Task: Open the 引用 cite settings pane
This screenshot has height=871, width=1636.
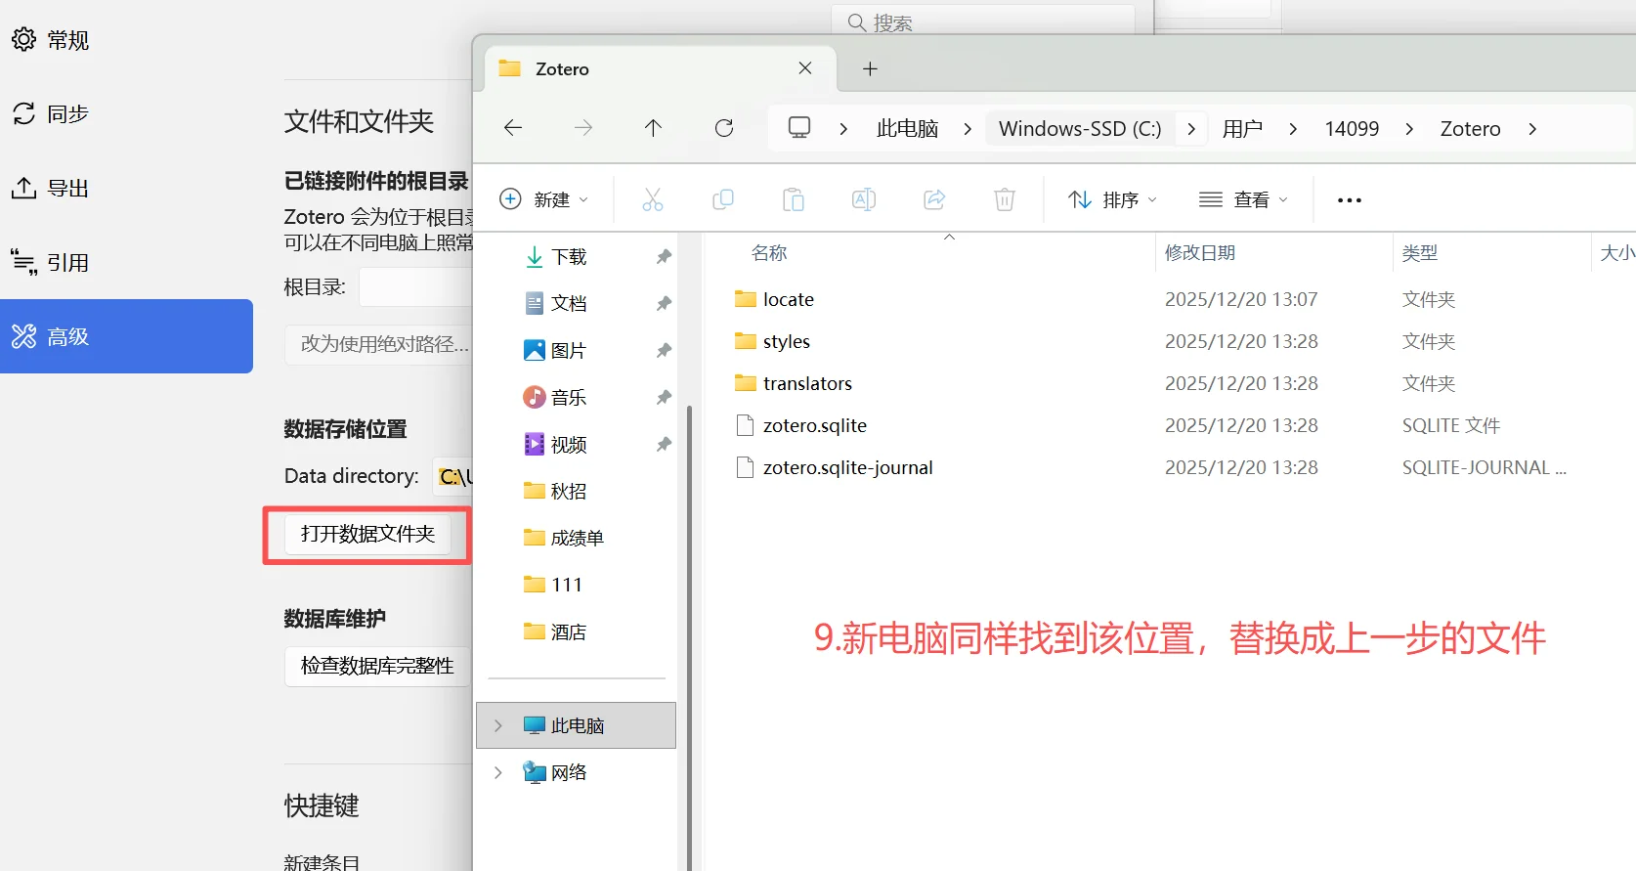Action: [x=51, y=263]
